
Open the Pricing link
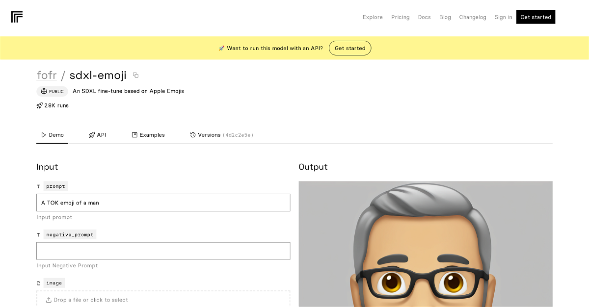pos(401,17)
